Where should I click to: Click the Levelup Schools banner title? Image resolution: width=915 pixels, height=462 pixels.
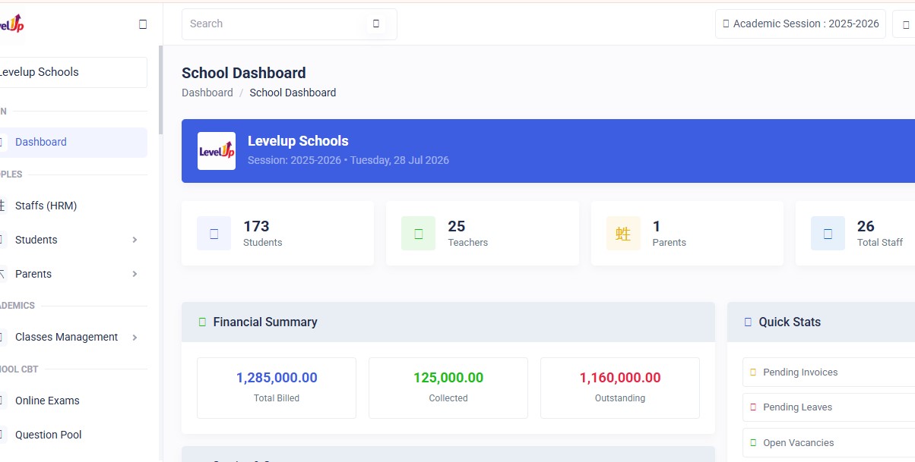[298, 141]
